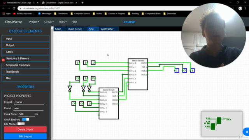Screen dimensions: 249x140
Task: Open the Done with bookmark folder
Action: [x=170, y=14]
